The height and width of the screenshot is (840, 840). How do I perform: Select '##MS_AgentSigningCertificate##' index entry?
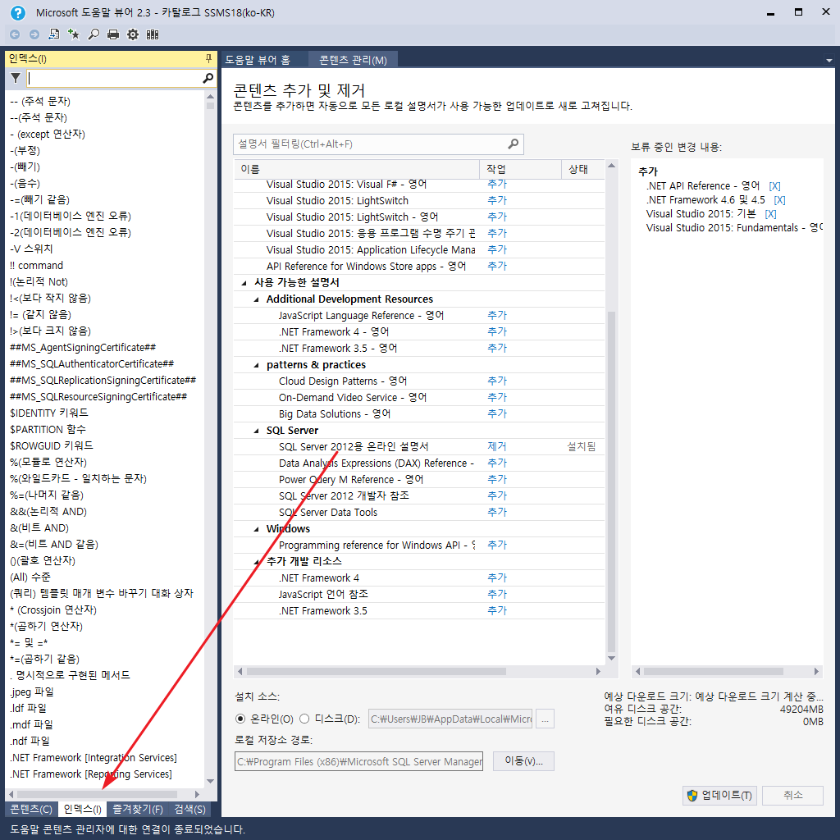[83, 348]
